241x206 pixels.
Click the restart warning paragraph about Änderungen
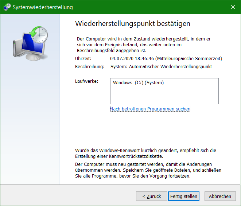pyautogui.click(x=148, y=170)
